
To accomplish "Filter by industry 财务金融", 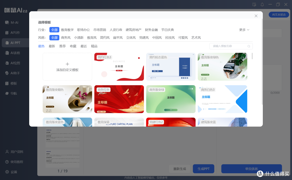I will pyautogui.click(x=151, y=30).
